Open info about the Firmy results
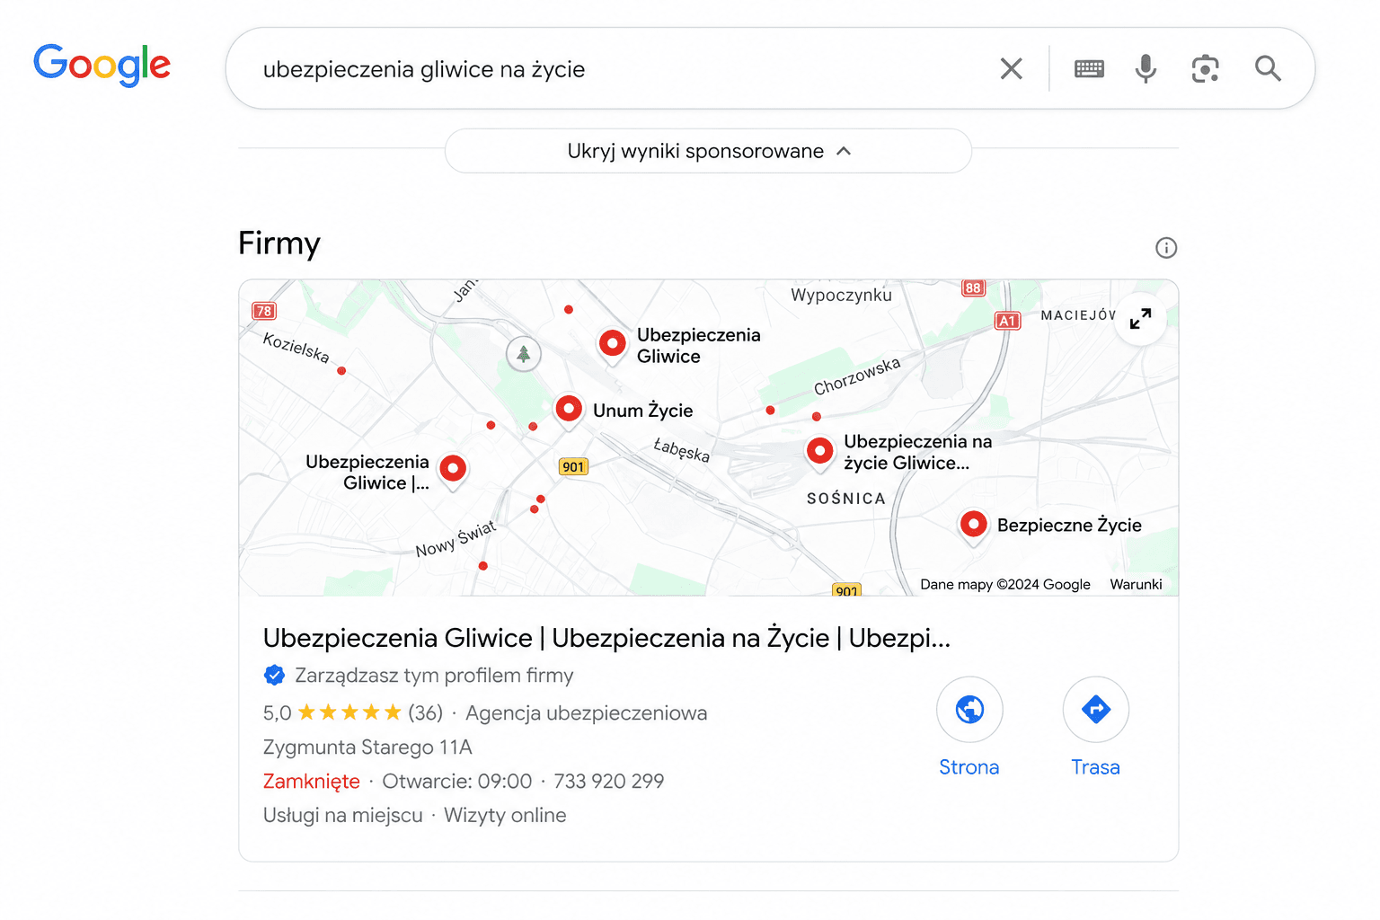 (x=1165, y=248)
